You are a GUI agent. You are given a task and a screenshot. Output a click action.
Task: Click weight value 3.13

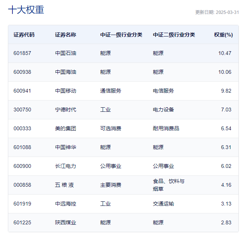tap(226, 204)
